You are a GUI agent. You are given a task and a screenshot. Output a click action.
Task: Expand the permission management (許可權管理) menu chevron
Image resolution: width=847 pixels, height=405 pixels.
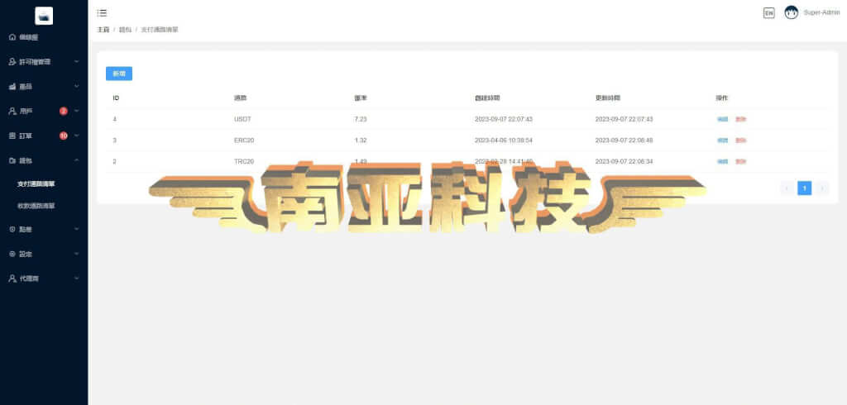point(77,62)
